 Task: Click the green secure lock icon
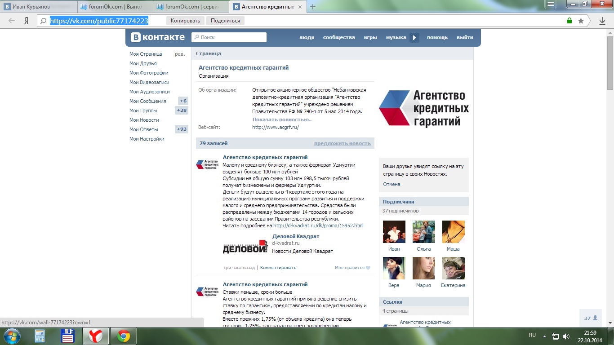click(x=570, y=21)
